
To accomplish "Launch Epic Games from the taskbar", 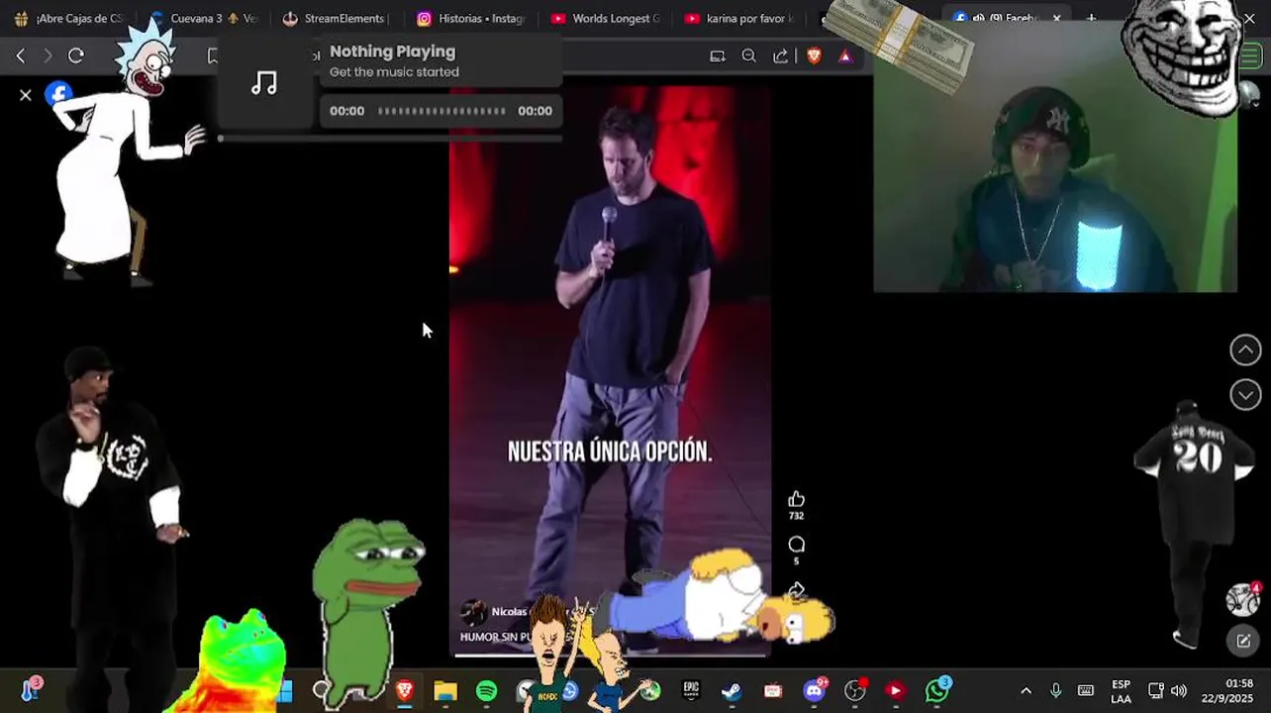I will (691, 690).
